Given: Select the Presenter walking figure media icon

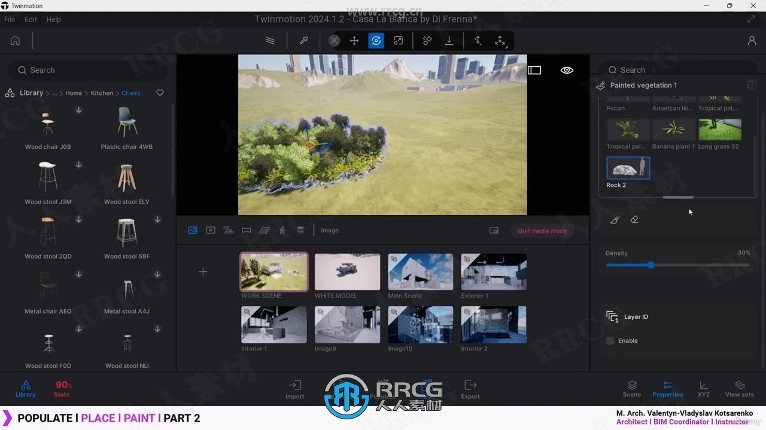Looking at the screenshot, I should tap(282, 230).
